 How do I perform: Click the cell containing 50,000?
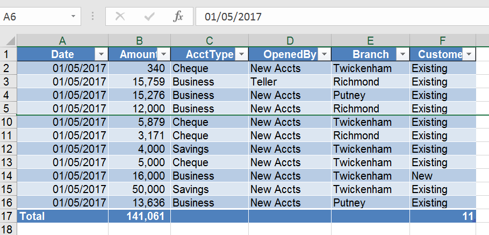pos(139,189)
